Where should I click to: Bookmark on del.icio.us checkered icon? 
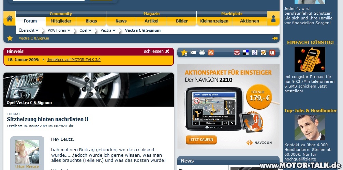click(x=246, y=52)
